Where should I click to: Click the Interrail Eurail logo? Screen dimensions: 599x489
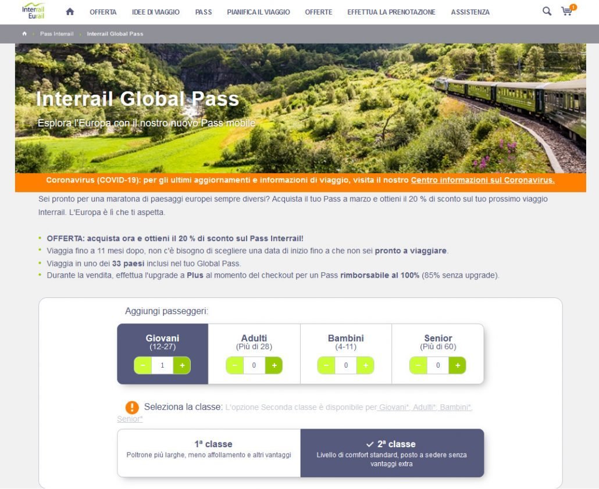coord(33,10)
